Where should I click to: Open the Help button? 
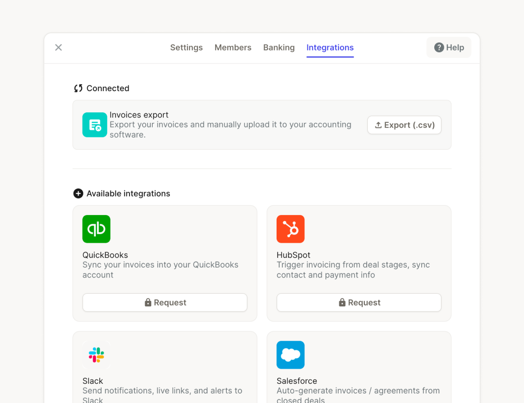coord(449,47)
